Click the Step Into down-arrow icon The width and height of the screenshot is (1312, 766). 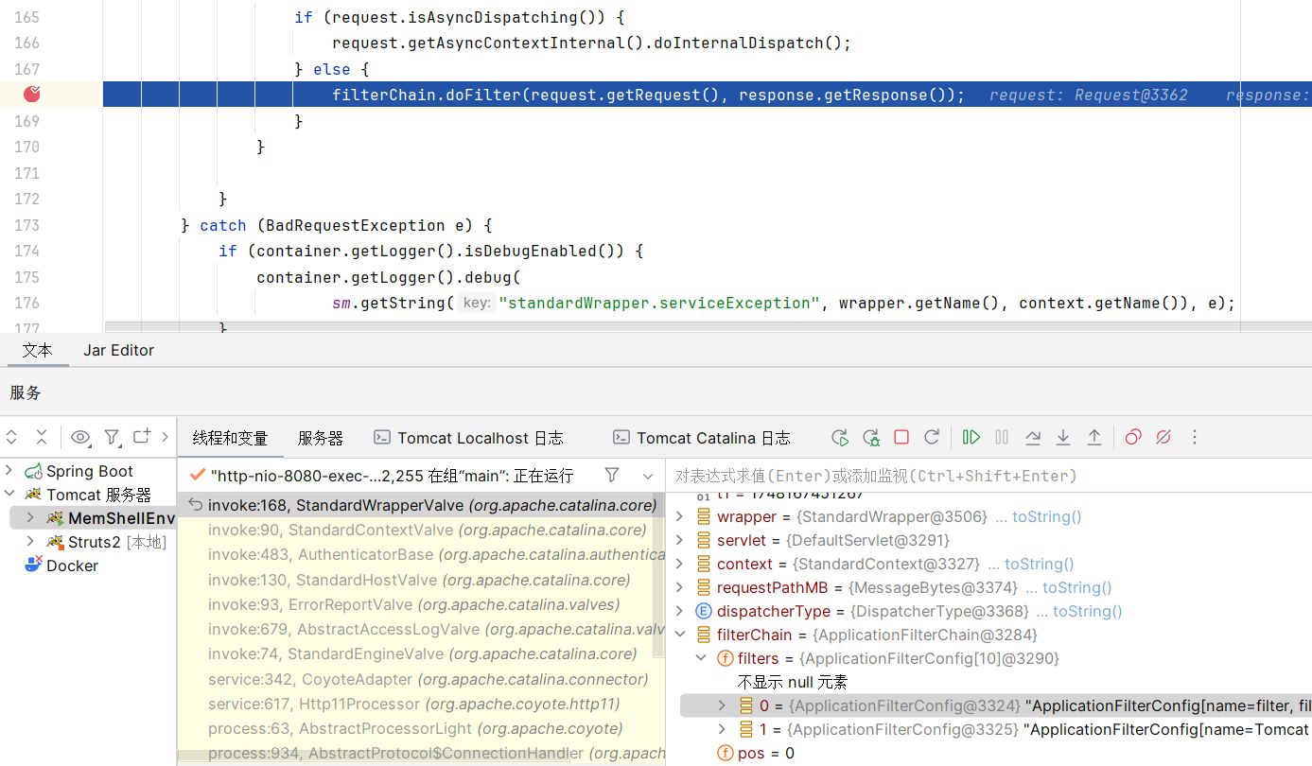(x=1063, y=437)
